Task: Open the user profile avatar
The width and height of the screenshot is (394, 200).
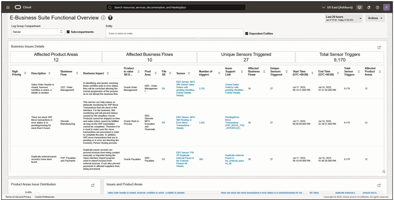Action: coord(386,7)
